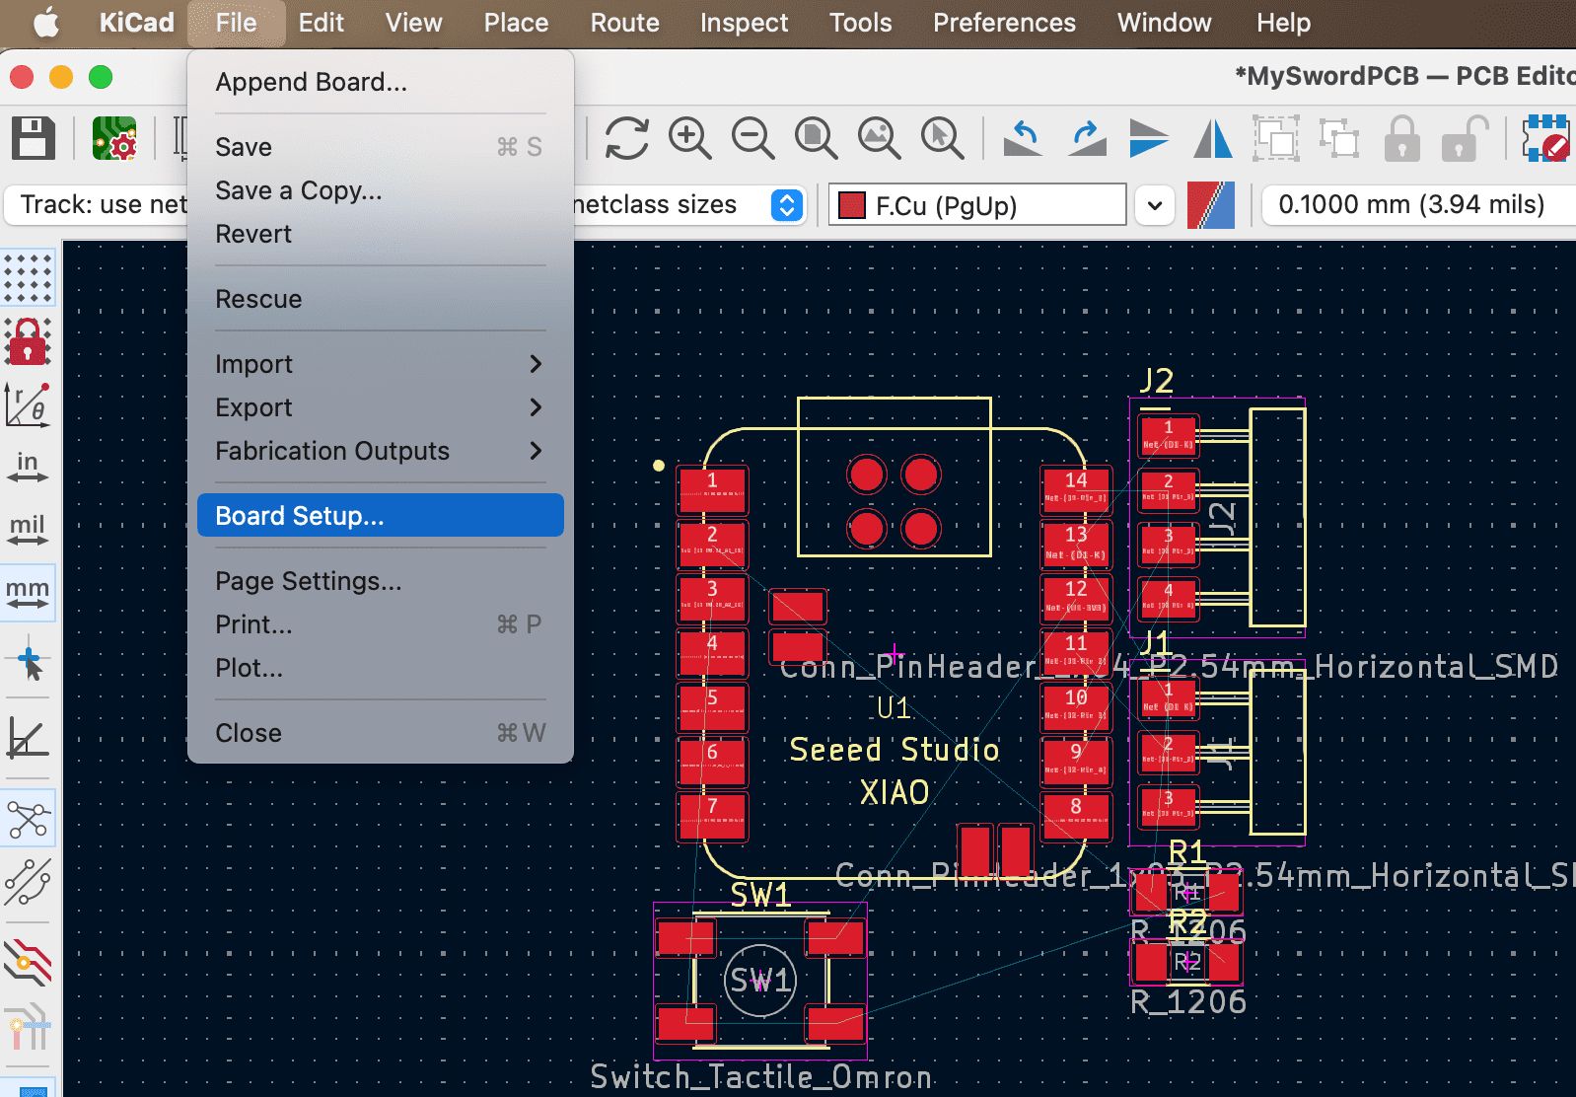
Task: Choose Plot from the File menu
Action: coord(381,668)
